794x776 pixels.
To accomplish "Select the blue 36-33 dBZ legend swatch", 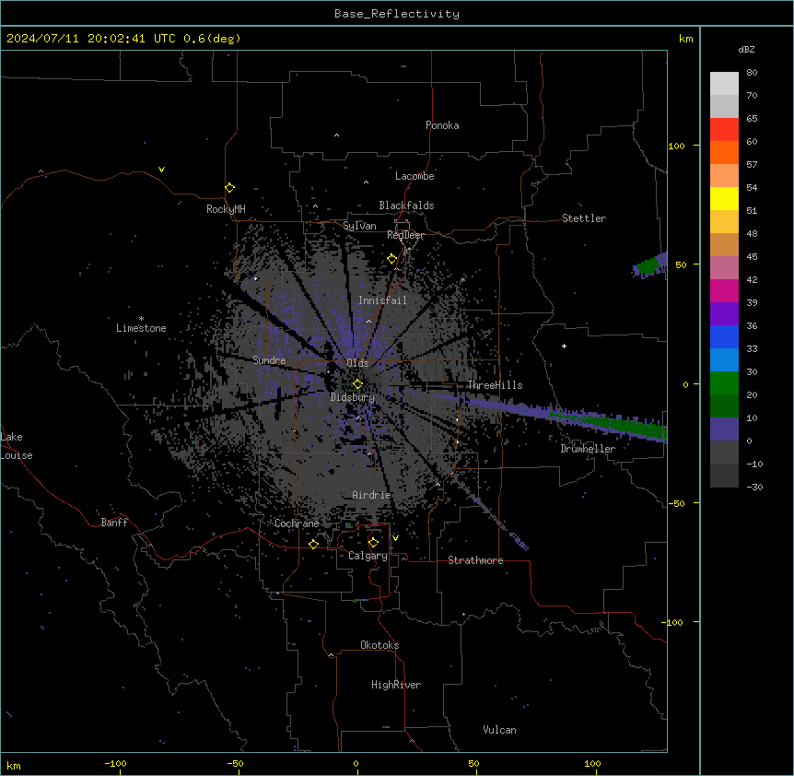I will (724, 336).
